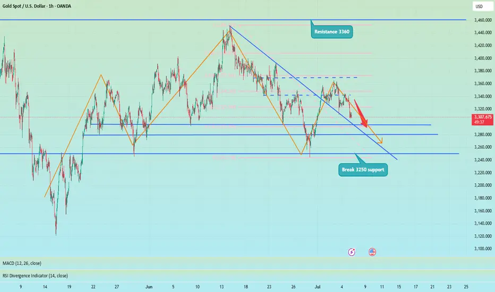Click the 3,460.000 price axis label
Screen dimensions: 495x292
[x=483, y=20]
